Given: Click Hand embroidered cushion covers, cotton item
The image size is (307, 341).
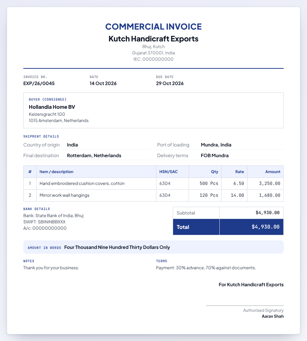Looking at the screenshot, I should point(82,183).
